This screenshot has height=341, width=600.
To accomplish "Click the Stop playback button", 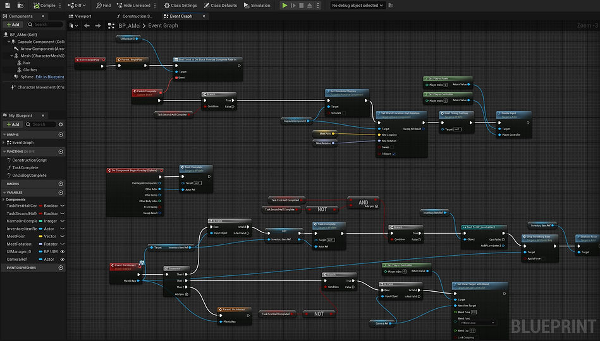I will point(301,5).
